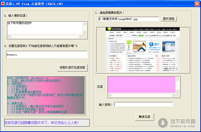Image resolution: width=201 pixels, height=132 pixels.
Task: Click the 1、请选择需要的图片 label
Action: (110, 13)
